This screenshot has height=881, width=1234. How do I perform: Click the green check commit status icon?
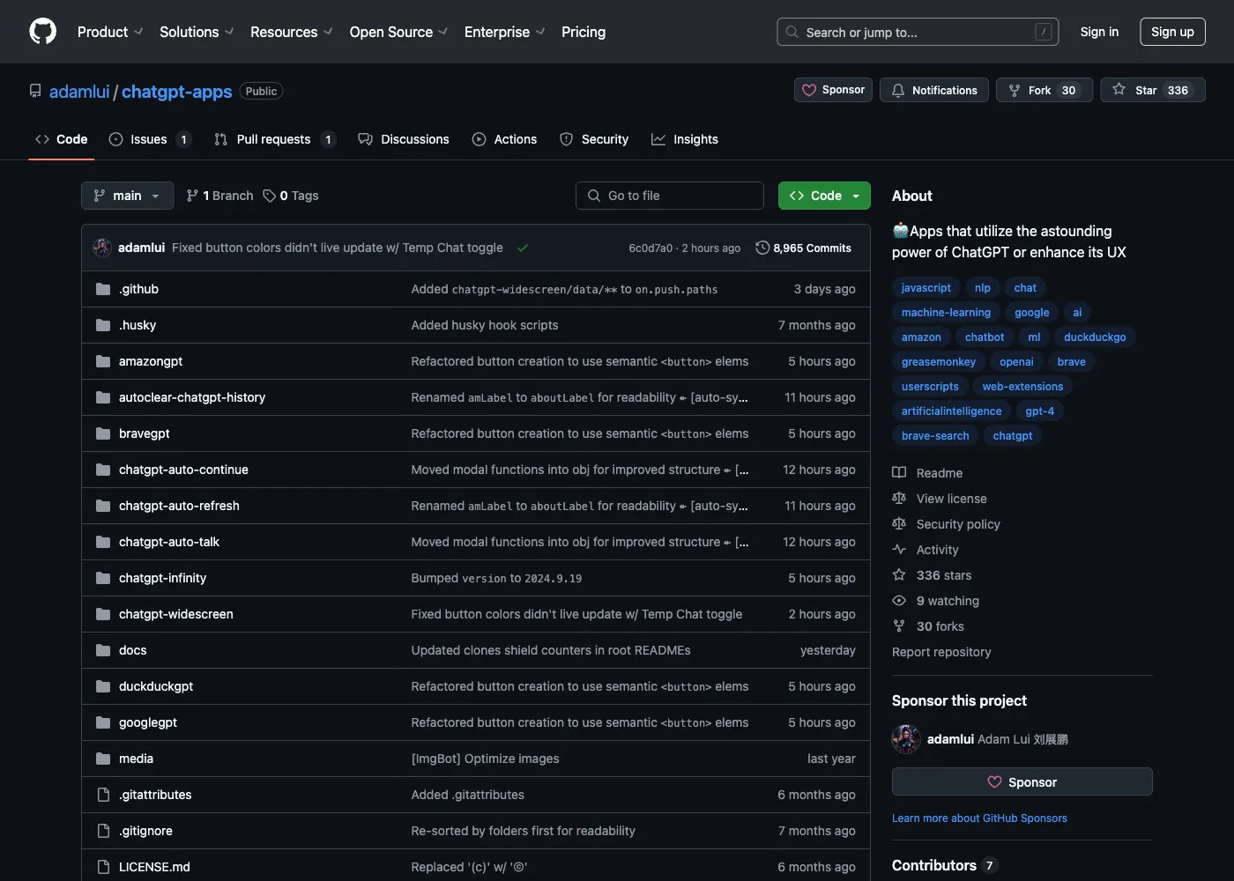pyautogui.click(x=523, y=248)
